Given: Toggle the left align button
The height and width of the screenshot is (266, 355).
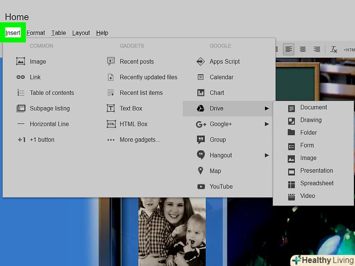Looking at the screenshot, I should [x=289, y=49].
